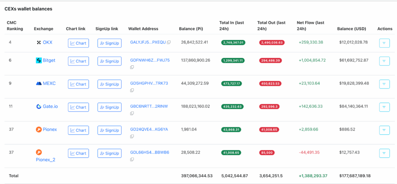Open wallet address GDL66HS4...BBWB6
The width and height of the screenshot is (397, 184).
tap(150, 152)
